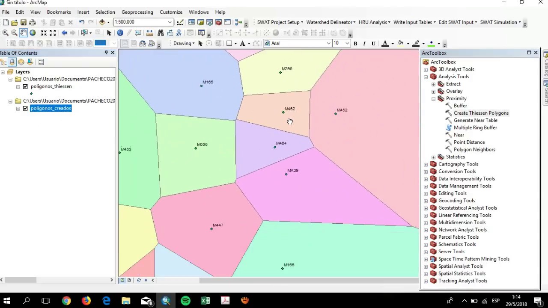Image resolution: width=548 pixels, height=308 pixels.
Task: List By Selection in Table Of Contents
Action: click(x=30, y=62)
